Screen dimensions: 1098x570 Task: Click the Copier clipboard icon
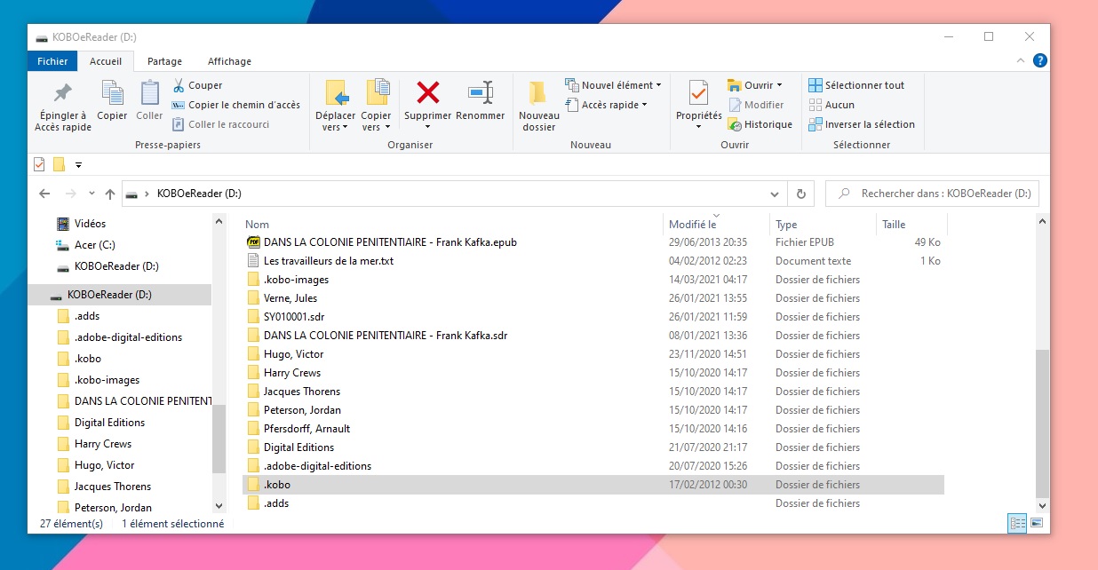(x=112, y=101)
